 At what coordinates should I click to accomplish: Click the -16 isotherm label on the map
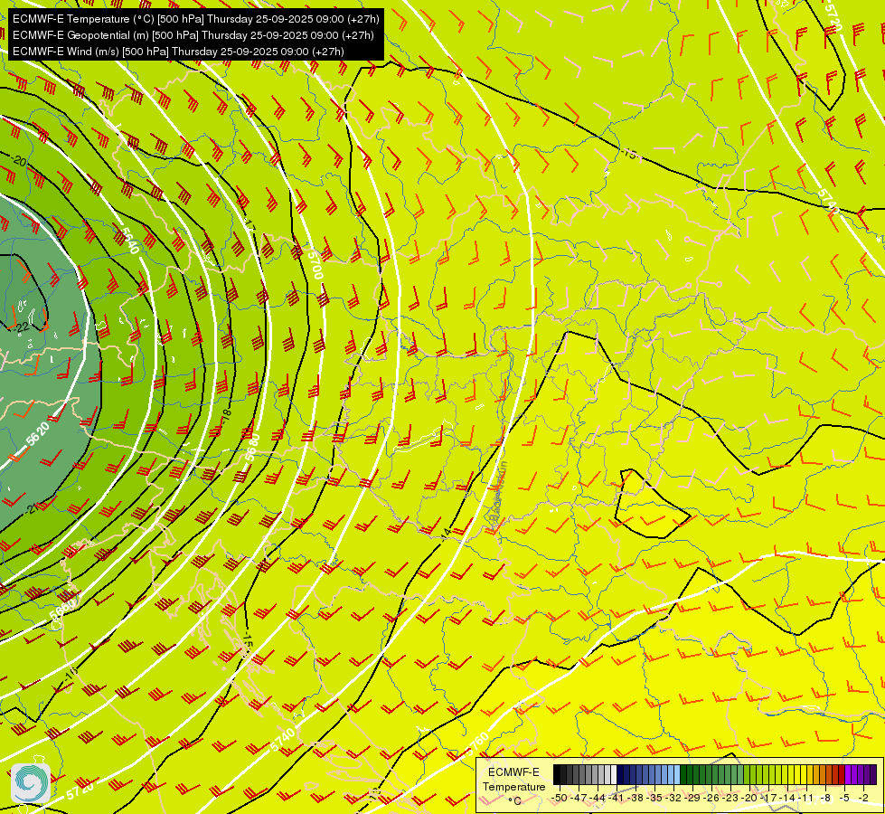[x=71, y=674]
